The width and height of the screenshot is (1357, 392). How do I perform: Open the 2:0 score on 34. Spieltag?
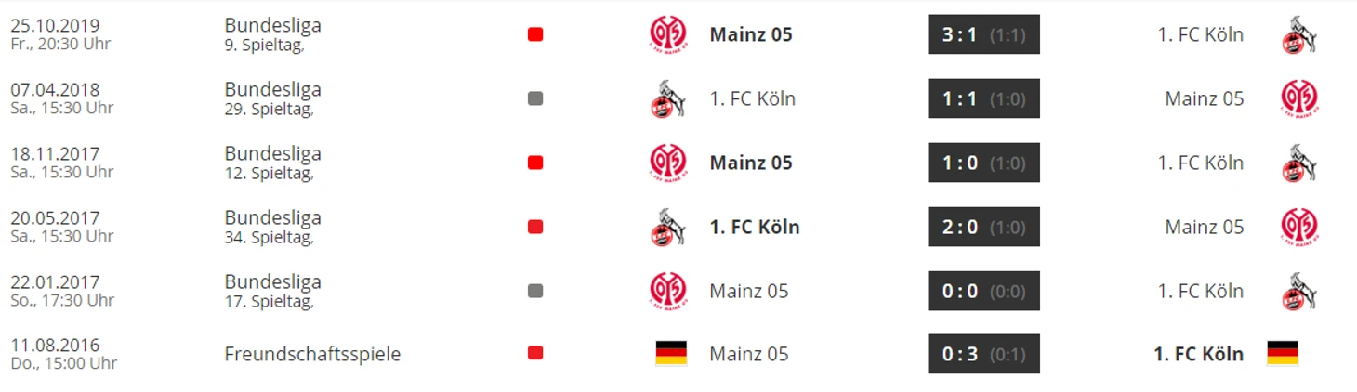coord(983,227)
